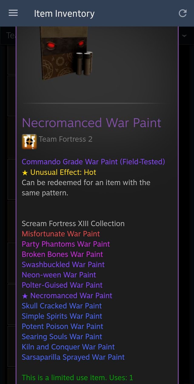The image size is (194, 384).
Task: View the Polter-Guised War Paint
Action: point(62,285)
